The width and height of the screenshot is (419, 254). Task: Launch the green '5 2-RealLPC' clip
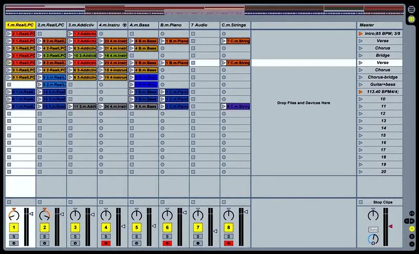(x=40, y=56)
